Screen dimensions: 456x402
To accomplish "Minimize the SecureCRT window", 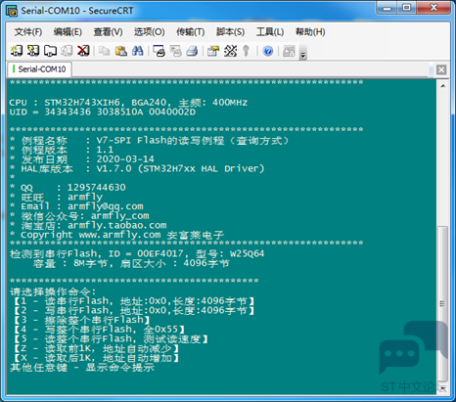I will tap(388, 8).
